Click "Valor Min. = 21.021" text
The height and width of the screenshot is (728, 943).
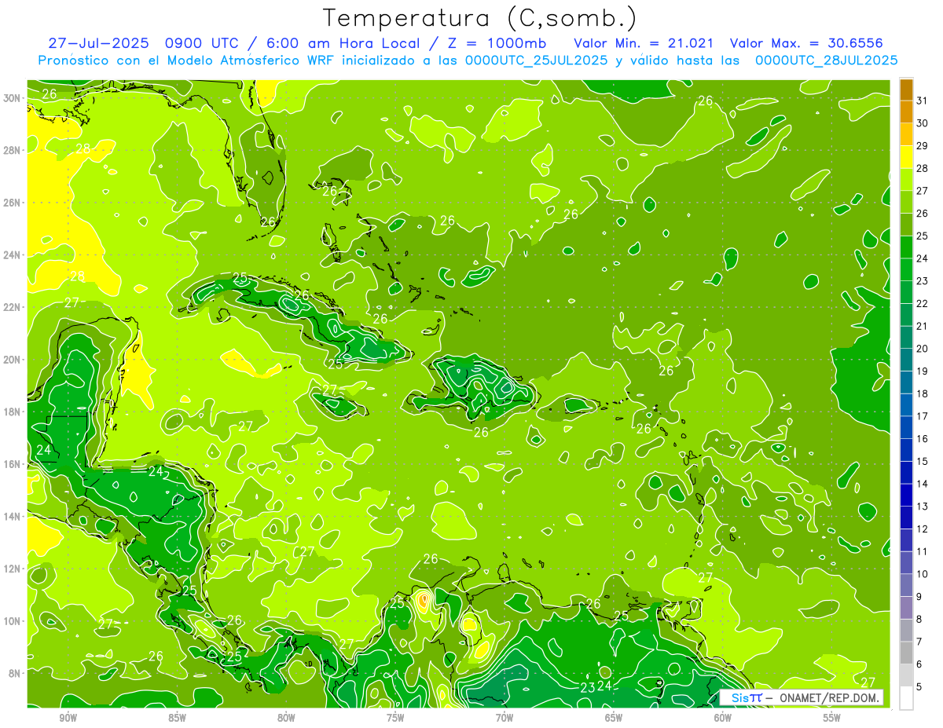coord(644,42)
